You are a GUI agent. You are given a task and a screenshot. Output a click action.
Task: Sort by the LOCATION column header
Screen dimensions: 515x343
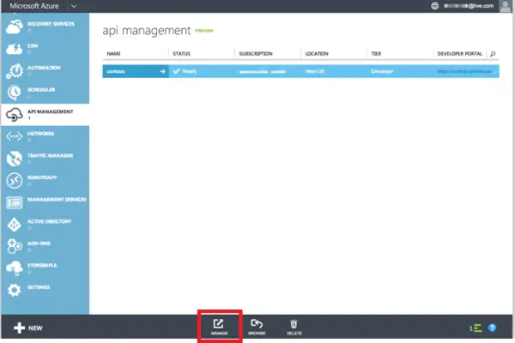[x=317, y=53]
